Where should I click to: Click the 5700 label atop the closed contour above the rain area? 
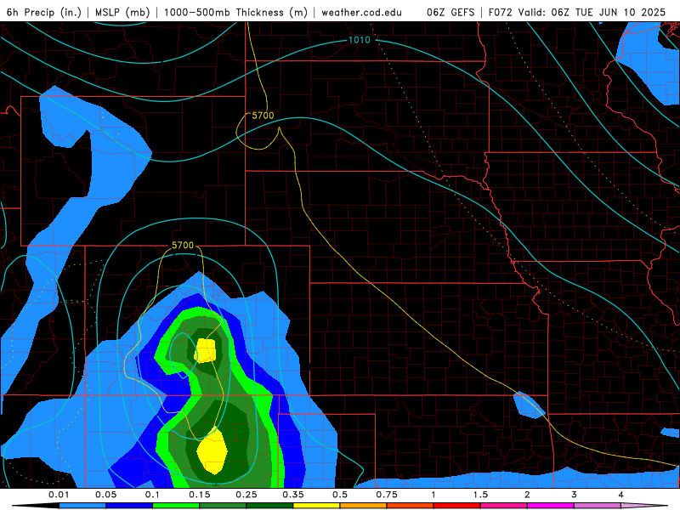point(183,245)
